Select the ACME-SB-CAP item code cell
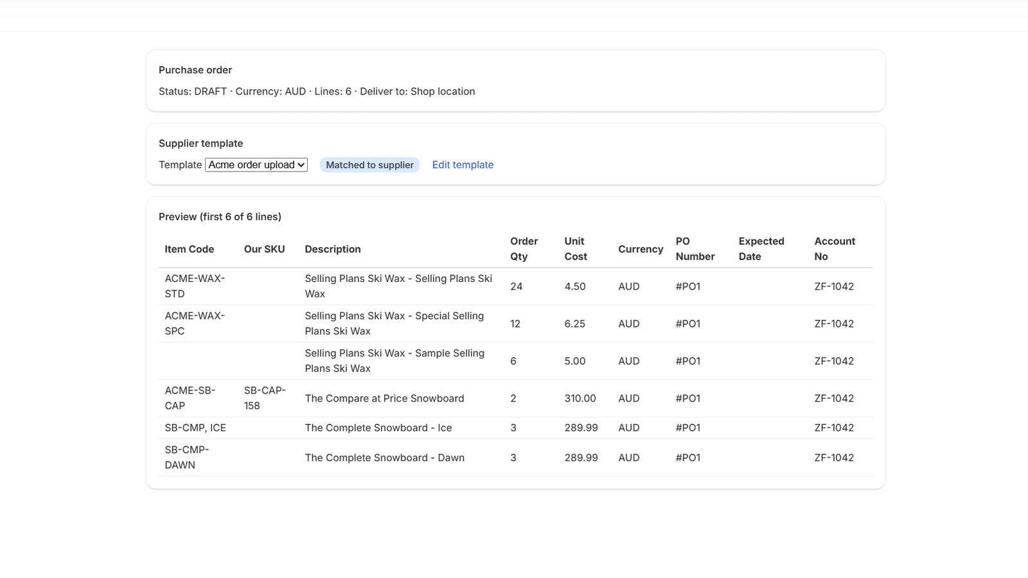This screenshot has height=578, width=1028. coord(190,398)
